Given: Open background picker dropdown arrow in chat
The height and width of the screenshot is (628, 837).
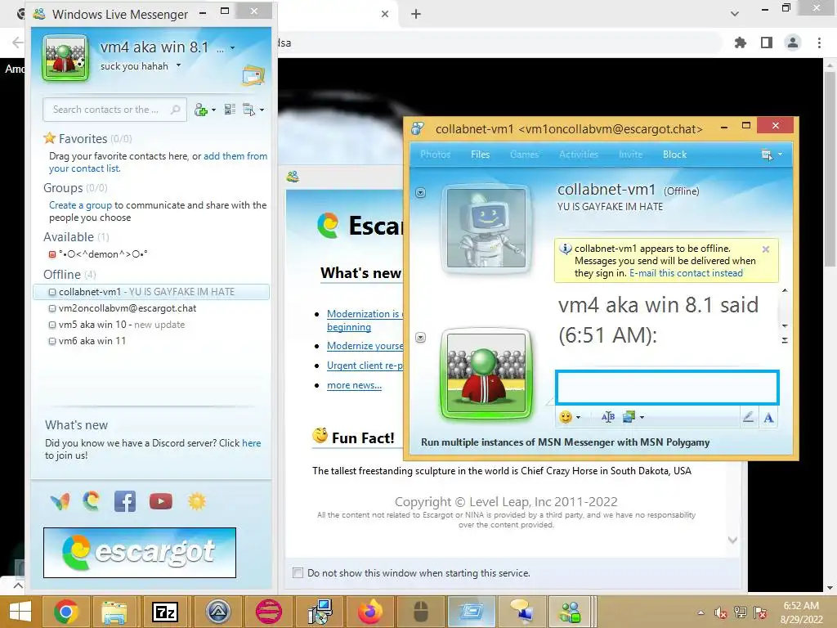Looking at the screenshot, I should click(642, 418).
